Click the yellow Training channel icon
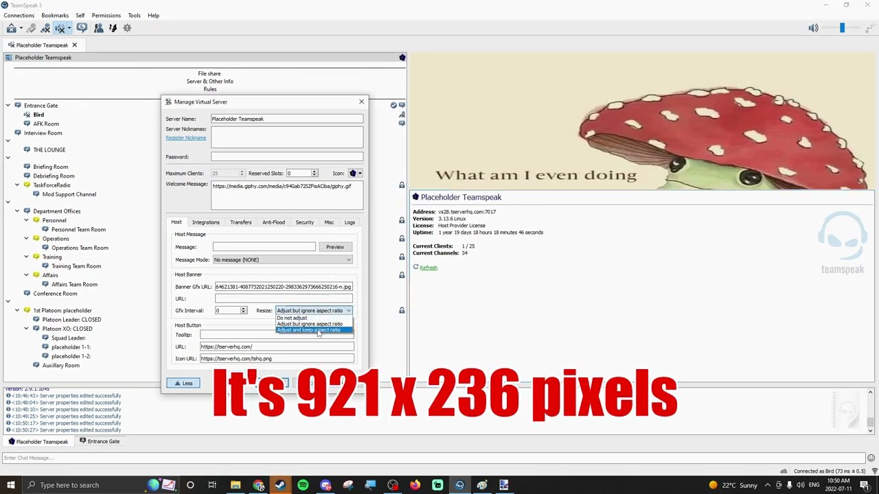The width and height of the screenshot is (879, 494). coord(36,257)
